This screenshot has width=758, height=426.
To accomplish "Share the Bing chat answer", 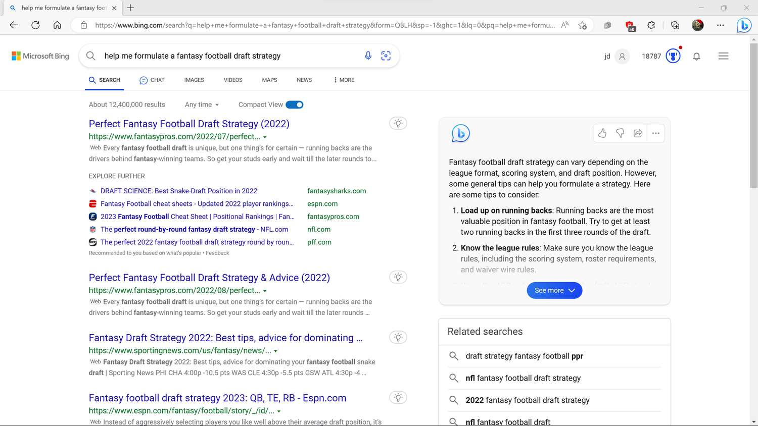I will pos(638,133).
